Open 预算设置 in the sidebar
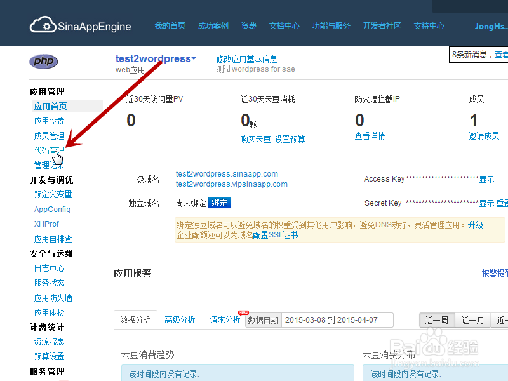 coord(50,356)
